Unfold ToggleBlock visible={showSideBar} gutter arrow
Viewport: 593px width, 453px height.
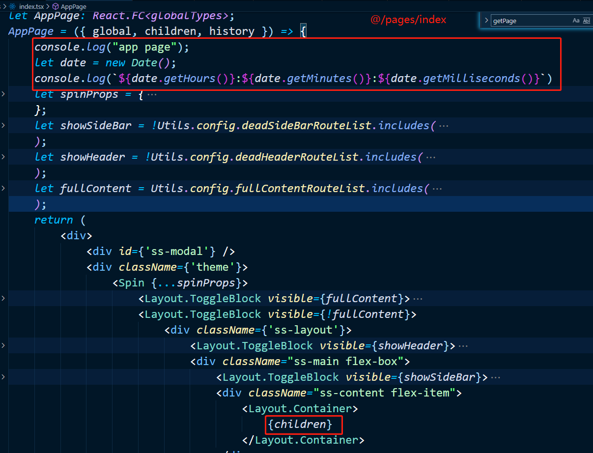pos(4,377)
